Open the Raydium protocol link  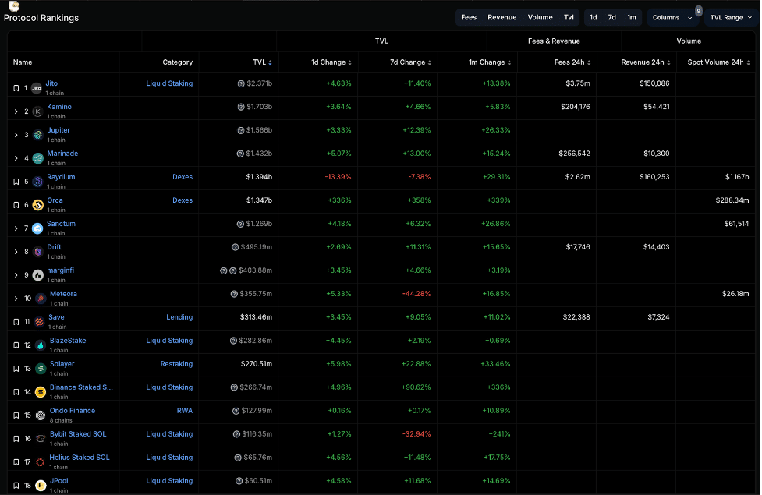pyautogui.click(x=61, y=177)
